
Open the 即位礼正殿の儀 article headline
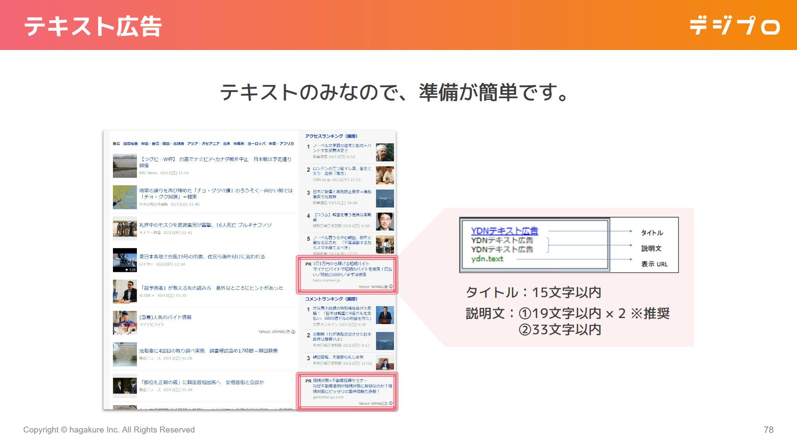coord(202,383)
